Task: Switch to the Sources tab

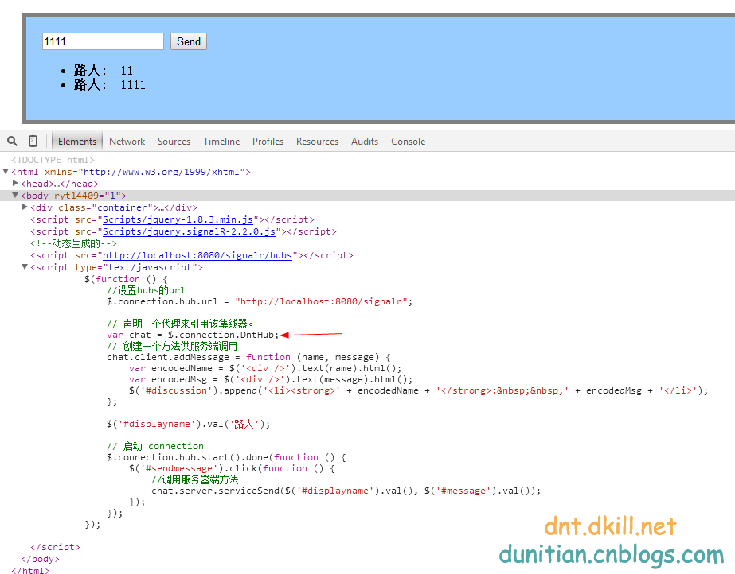Action: click(174, 142)
